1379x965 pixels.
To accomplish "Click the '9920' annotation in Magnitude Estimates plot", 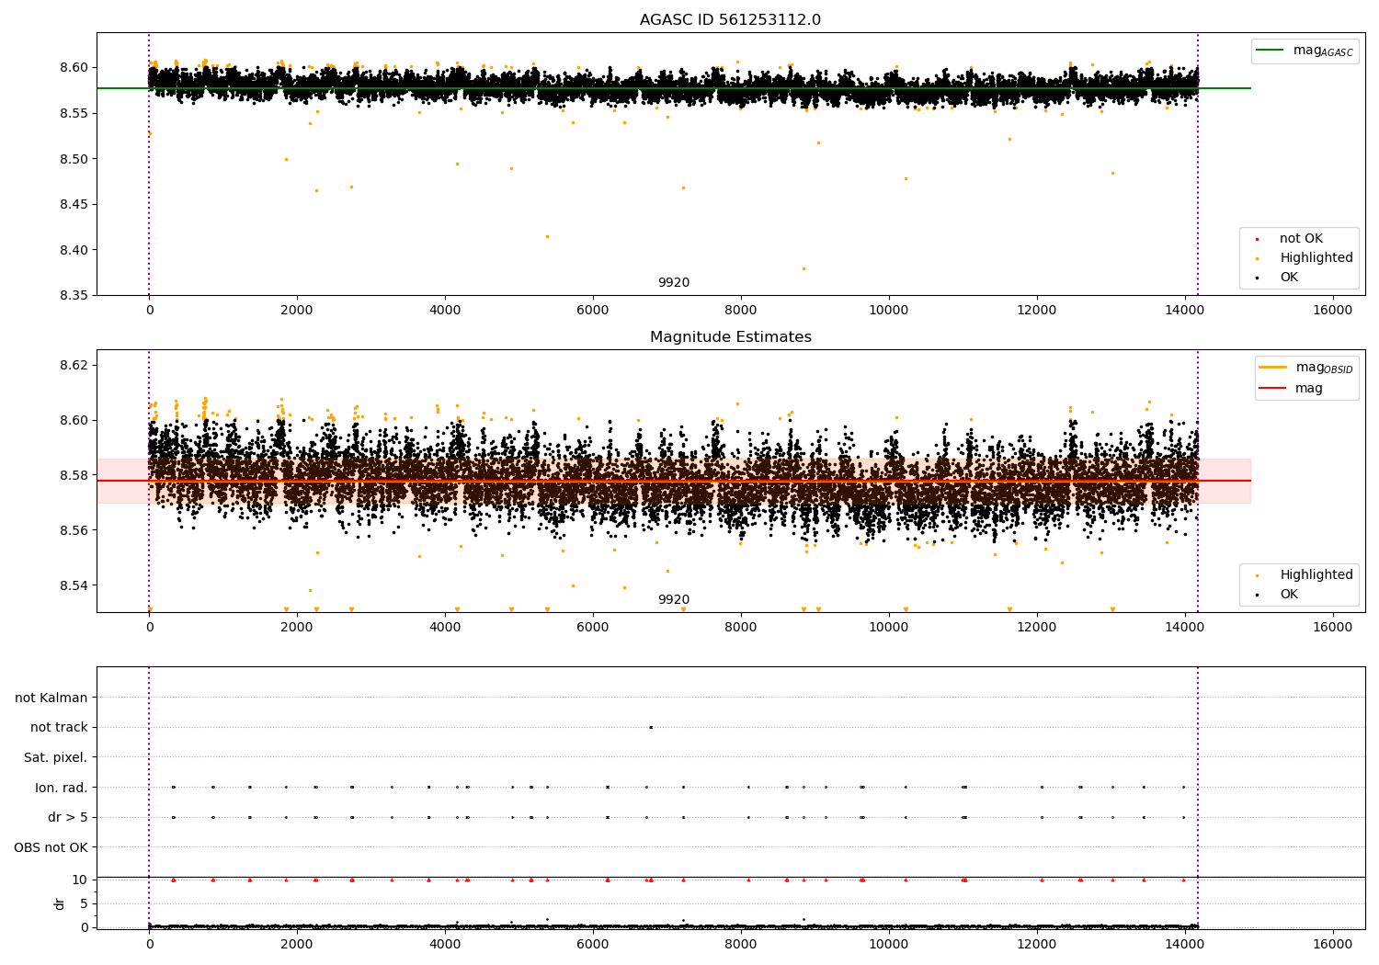I will [673, 600].
